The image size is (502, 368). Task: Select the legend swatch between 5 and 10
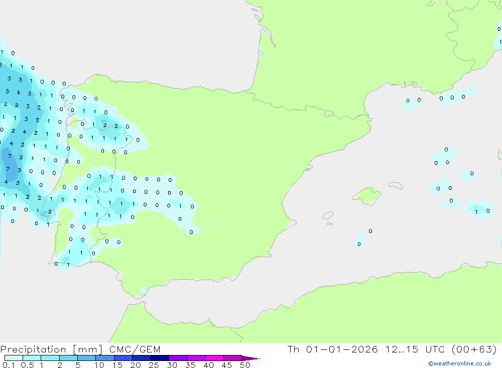click(86, 358)
